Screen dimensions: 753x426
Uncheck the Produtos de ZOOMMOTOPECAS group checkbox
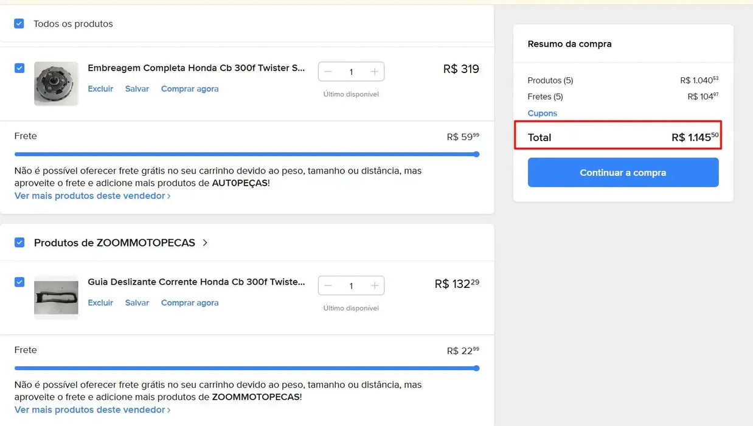point(19,242)
